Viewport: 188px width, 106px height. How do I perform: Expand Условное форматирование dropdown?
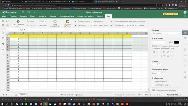[x=165, y=90]
